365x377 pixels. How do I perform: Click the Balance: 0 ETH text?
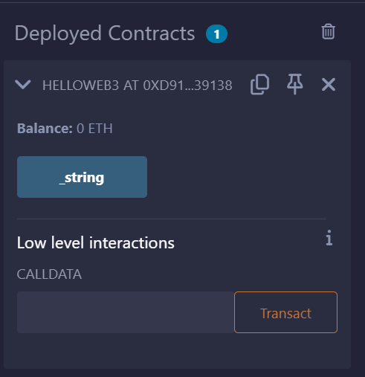point(65,129)
